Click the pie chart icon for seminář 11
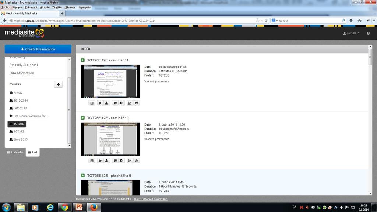This screenshot has height=212, width=377. pyautogui.click(x=121, y=103)
